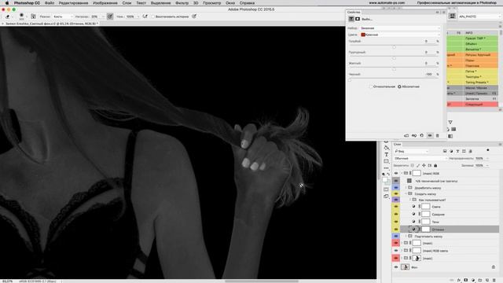The image size is (503, 283).
Task: Open Файл menu
Action: pos(50,2)
